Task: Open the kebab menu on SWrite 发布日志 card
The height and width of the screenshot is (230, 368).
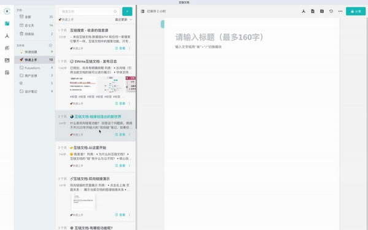Action: point(129,103)
